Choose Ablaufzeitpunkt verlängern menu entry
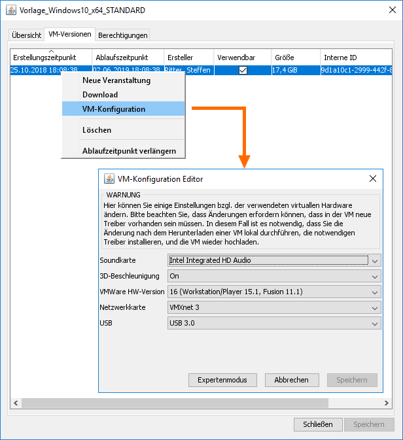Image resolution: width=403 pixels, height=440 pixels. coord(129,151)
